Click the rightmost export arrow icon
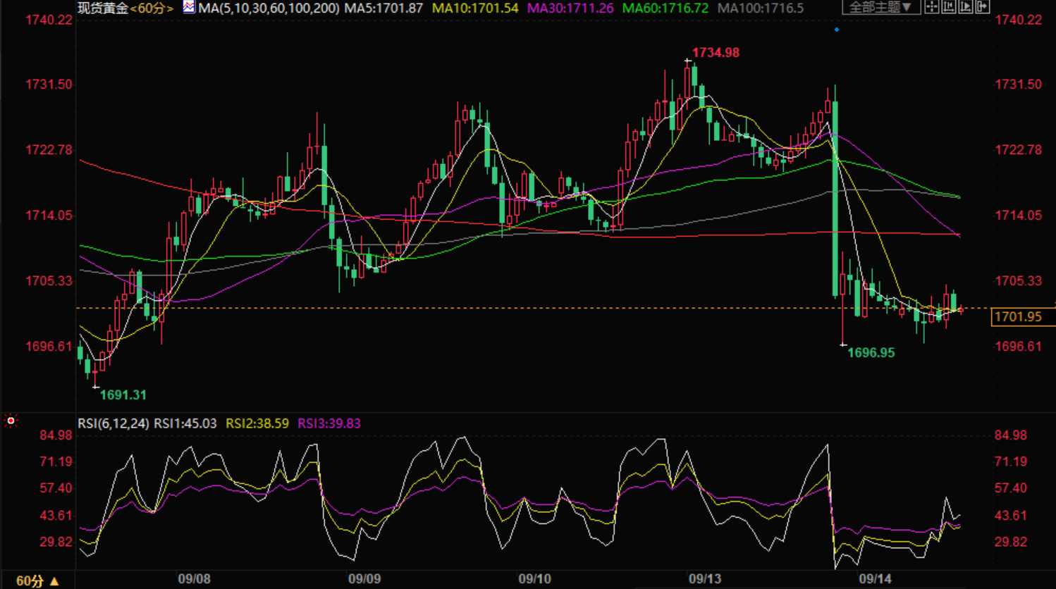This screenshot has height=589, width=1056. click(x=983, y=7)
